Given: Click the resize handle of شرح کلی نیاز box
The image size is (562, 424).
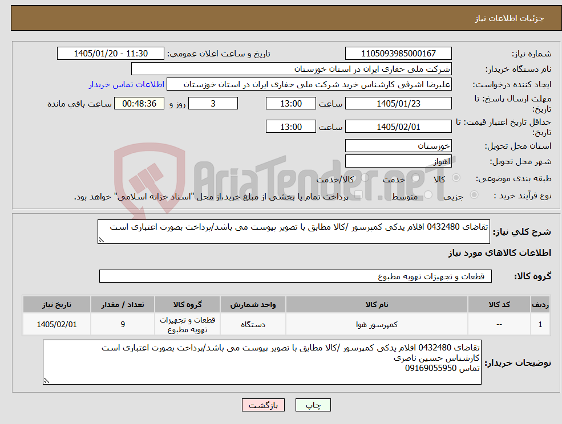Looking at the screenshot, I should (x=101, y=240).
